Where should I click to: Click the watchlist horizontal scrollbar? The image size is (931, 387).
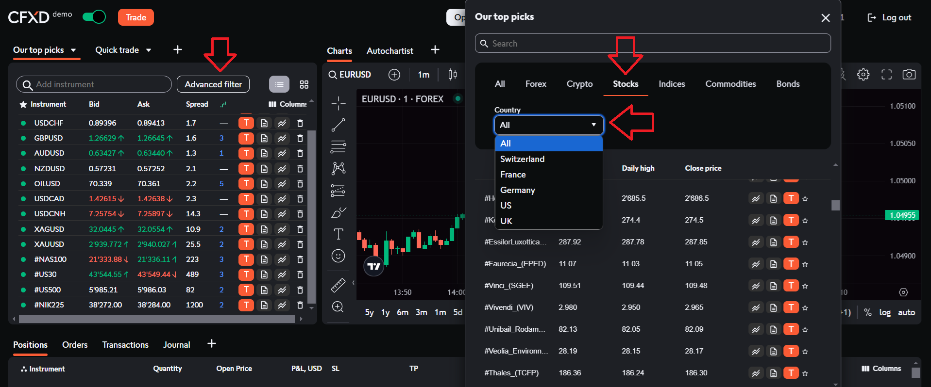click(x=156, y=319)
